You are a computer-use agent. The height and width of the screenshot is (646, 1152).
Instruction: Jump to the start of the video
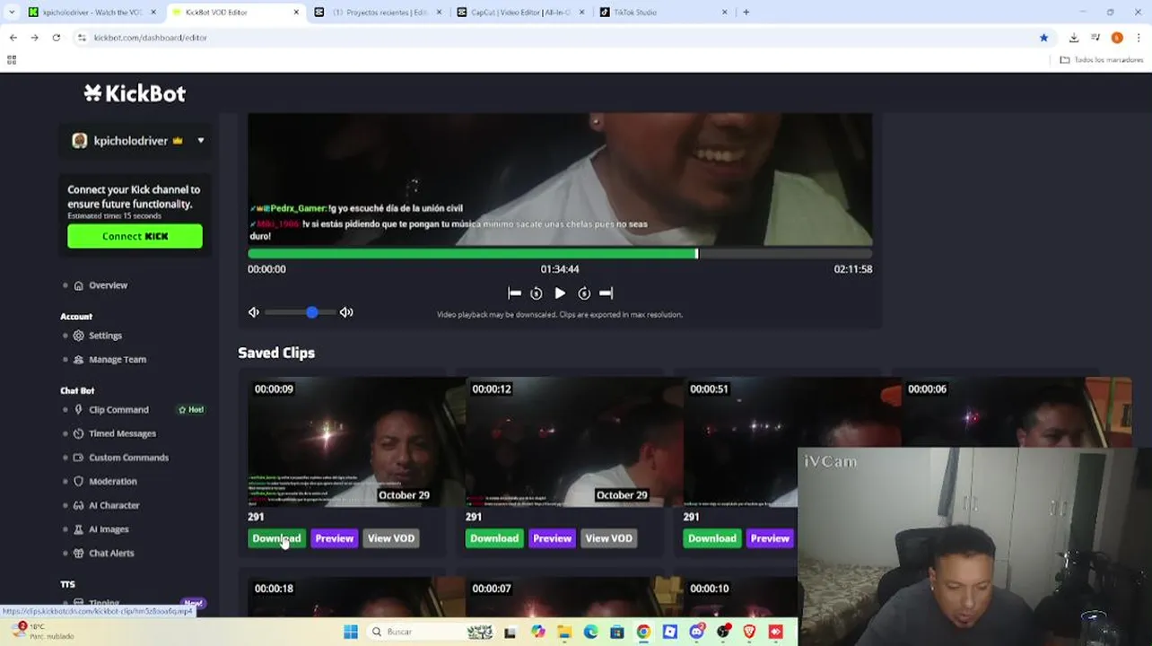pos(514,293)
